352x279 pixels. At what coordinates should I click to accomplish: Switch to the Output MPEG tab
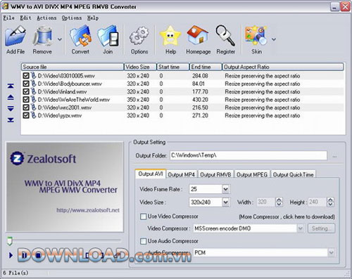point(252,175)
